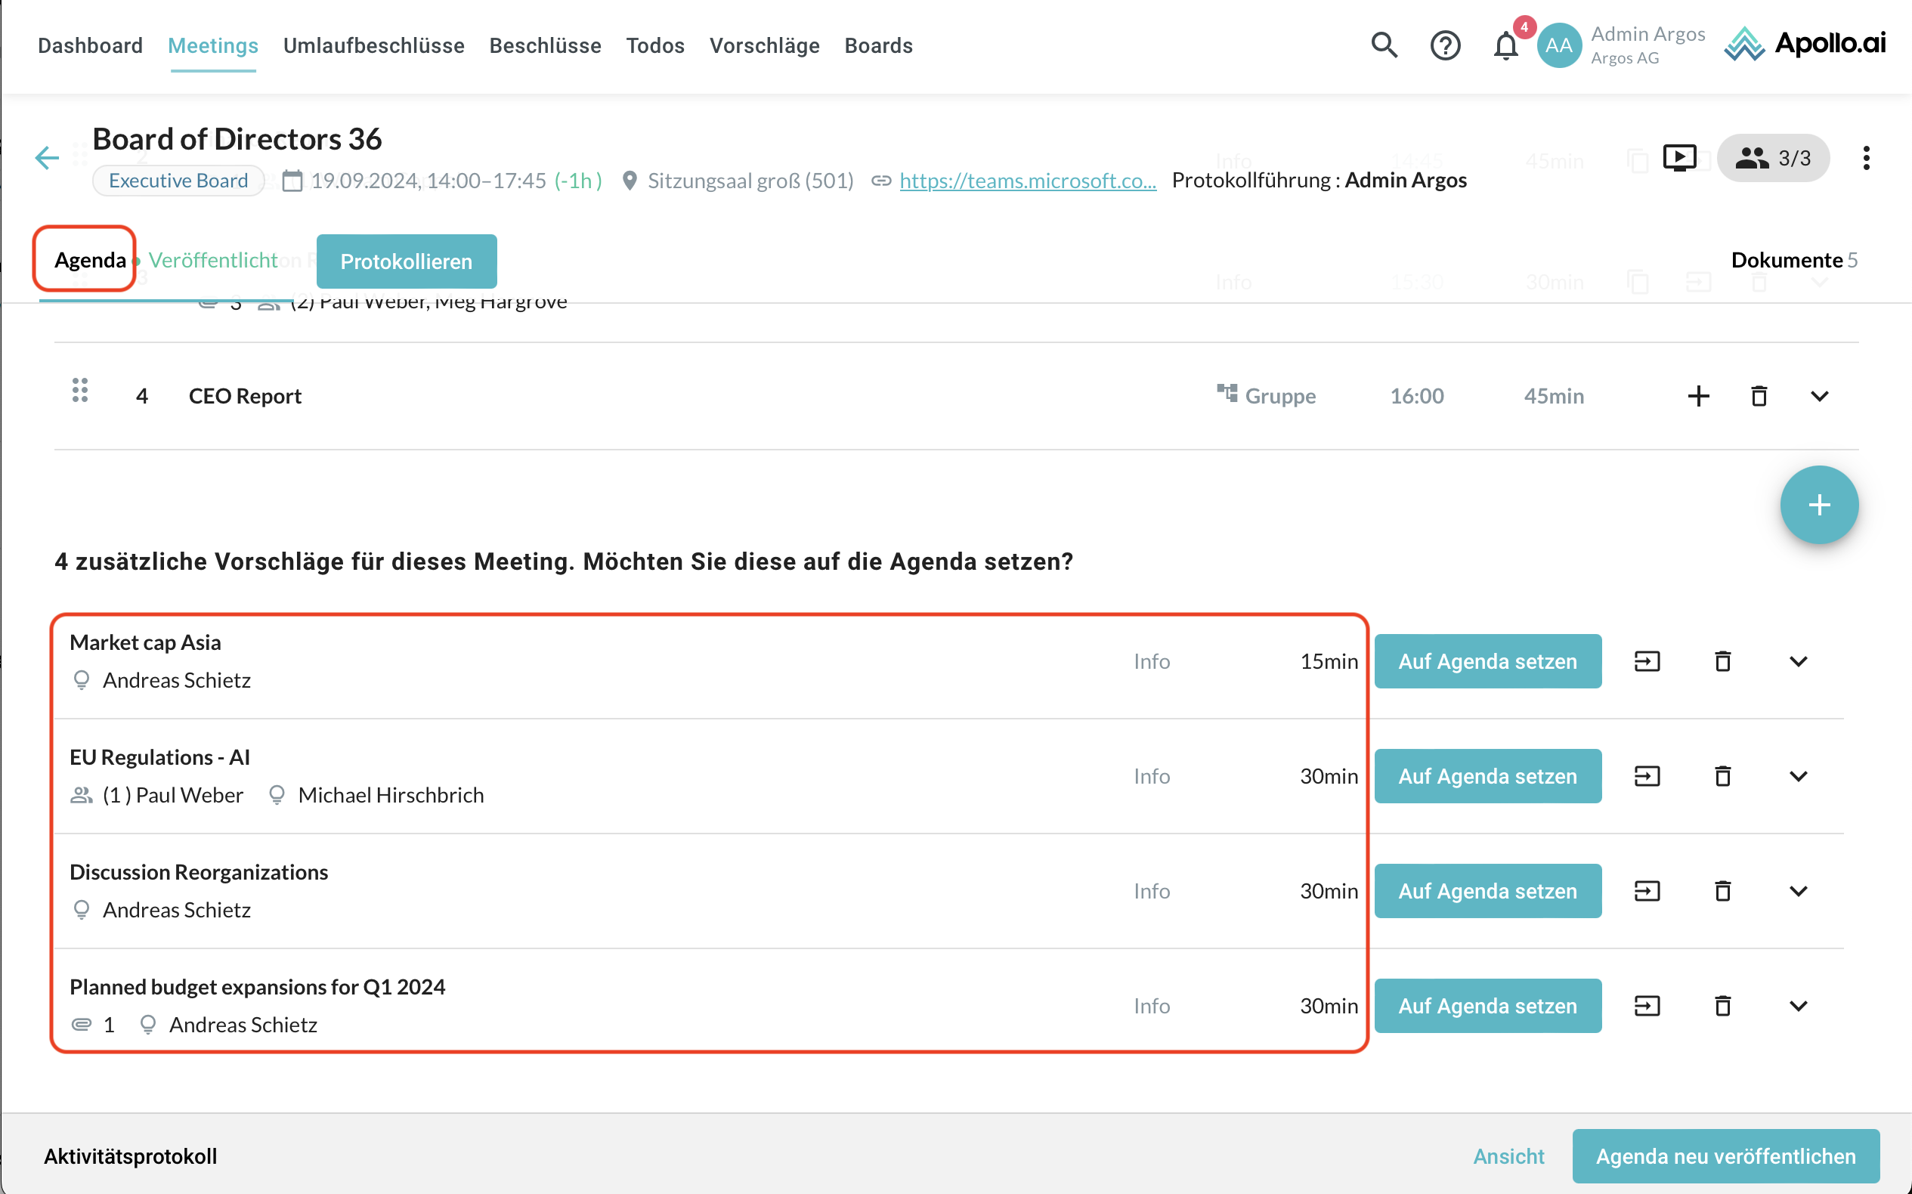Open the search magnifier icon
The height and width of the screenshot is (1194, 1912).
pos(1384,46)
